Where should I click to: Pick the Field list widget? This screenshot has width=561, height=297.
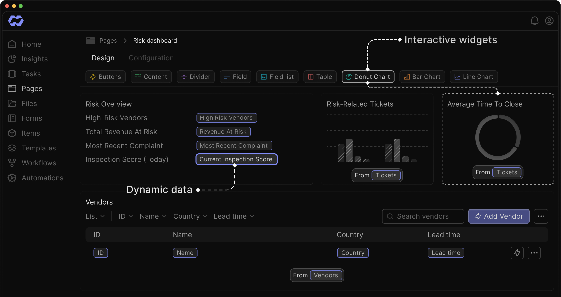(277, 77)
